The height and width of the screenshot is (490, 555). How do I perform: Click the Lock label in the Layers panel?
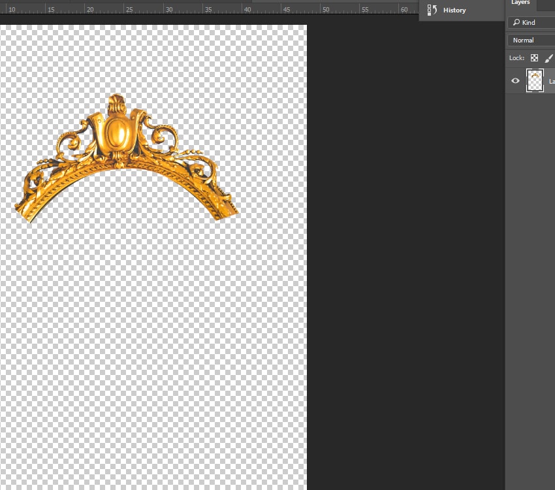(516, 58)
